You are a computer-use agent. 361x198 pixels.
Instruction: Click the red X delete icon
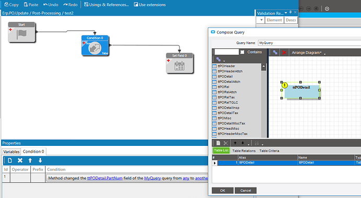[x=284, y=53]
